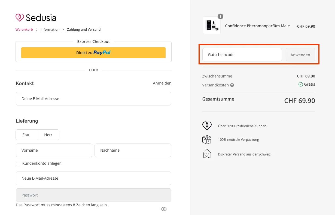This screenshot has height=215, width=335.
Task: Open the Anmelden login link
Action: pyautogui.click(x=162, y=83)
